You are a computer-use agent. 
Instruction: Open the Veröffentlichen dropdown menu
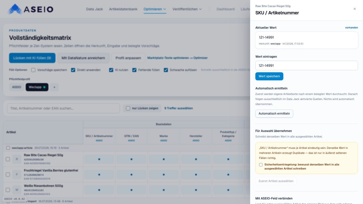coord(187,9)
